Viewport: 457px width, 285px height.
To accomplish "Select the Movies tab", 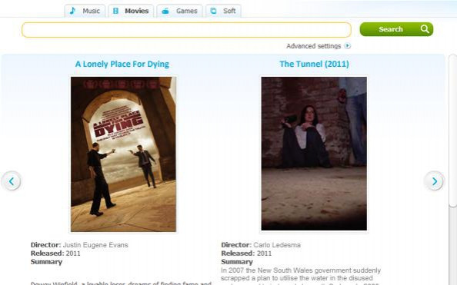I will (x=131, y=11).
